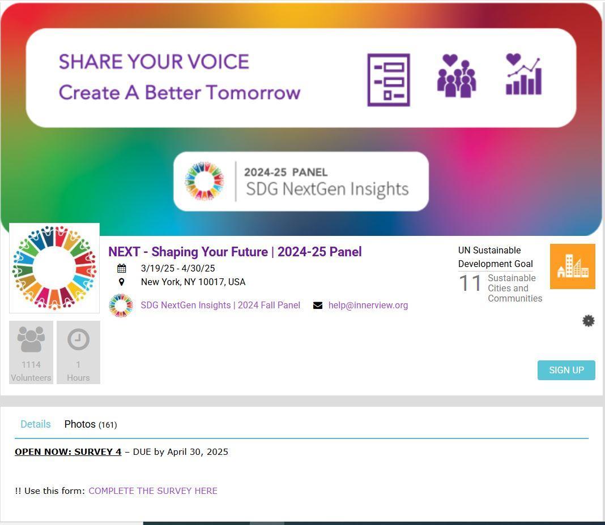Click the location pin icon
This screenshot has height=525, width=605.
coord(122,282)
